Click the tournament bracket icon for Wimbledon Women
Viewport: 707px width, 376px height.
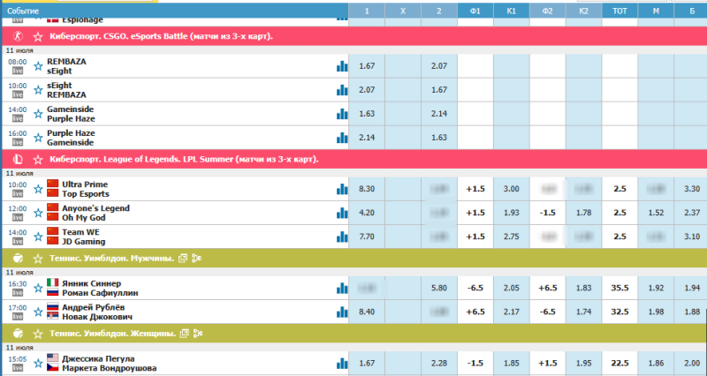200,333
